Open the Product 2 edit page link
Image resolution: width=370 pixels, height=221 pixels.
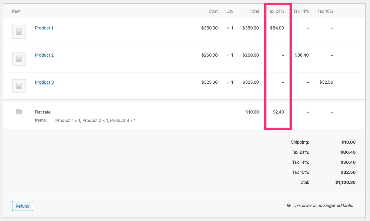click(44, 55)
